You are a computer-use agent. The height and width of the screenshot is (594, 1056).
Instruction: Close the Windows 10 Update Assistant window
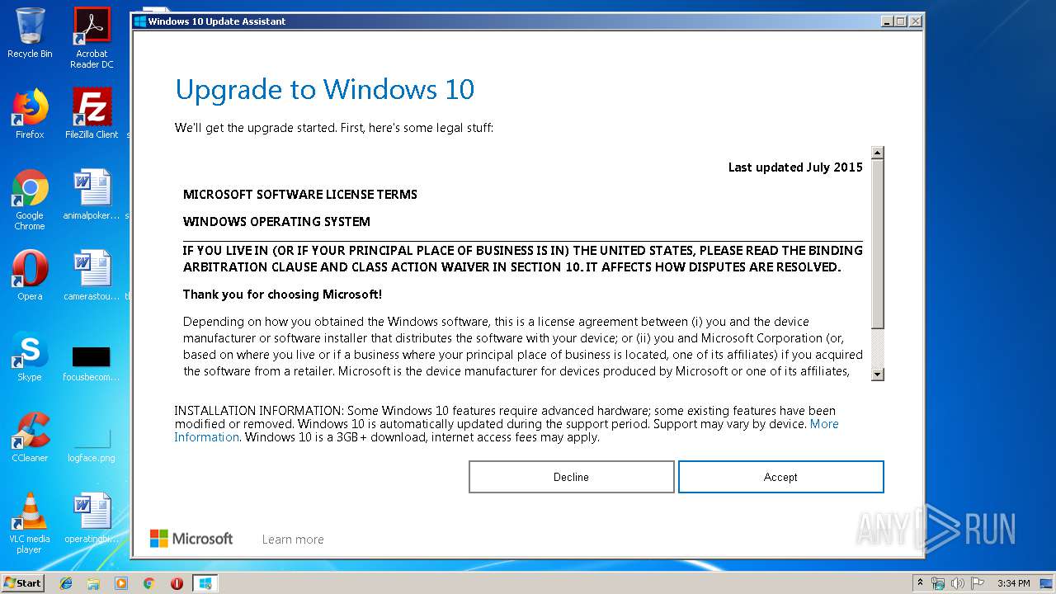click(915, 21)
